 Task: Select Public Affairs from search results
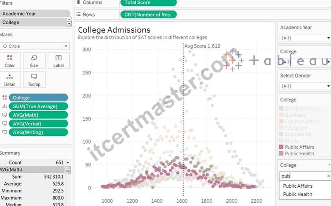click(298, 186)
